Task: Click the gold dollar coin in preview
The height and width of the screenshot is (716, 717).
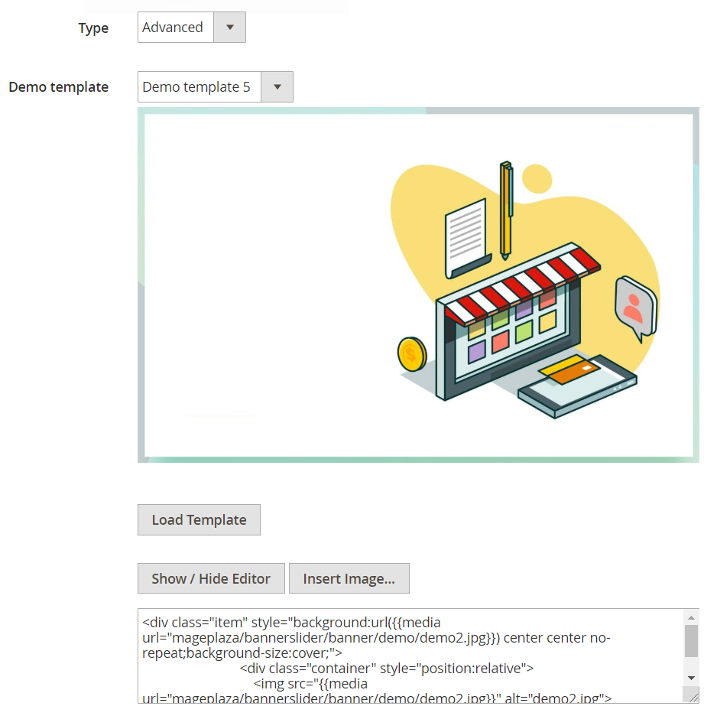Action: point(411,354)
